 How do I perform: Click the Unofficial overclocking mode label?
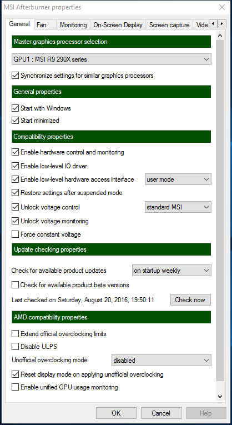(x=49, y=360)
